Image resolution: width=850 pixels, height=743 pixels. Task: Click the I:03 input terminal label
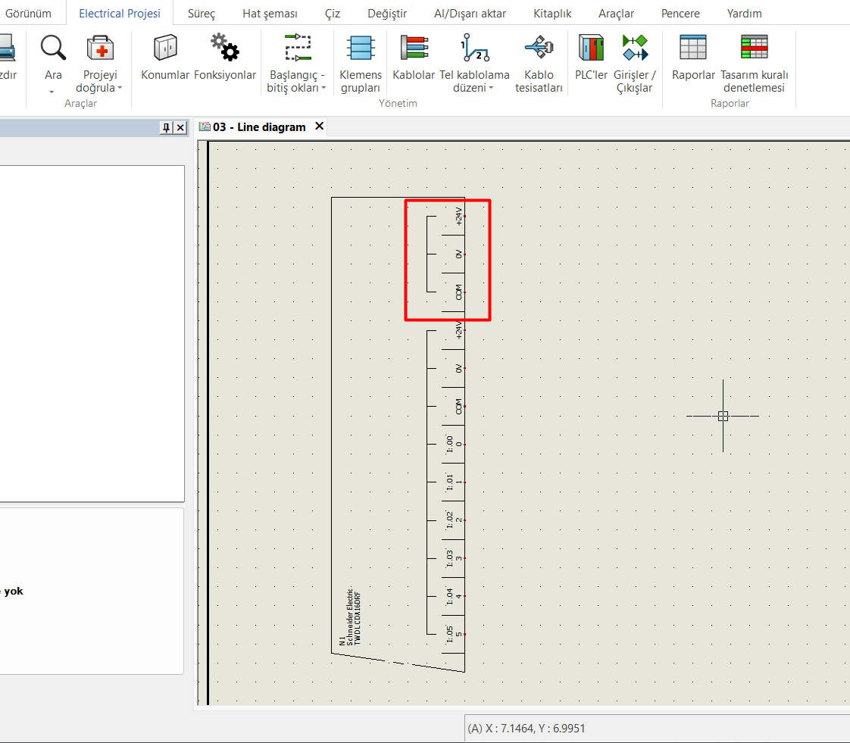pos(449,558)
